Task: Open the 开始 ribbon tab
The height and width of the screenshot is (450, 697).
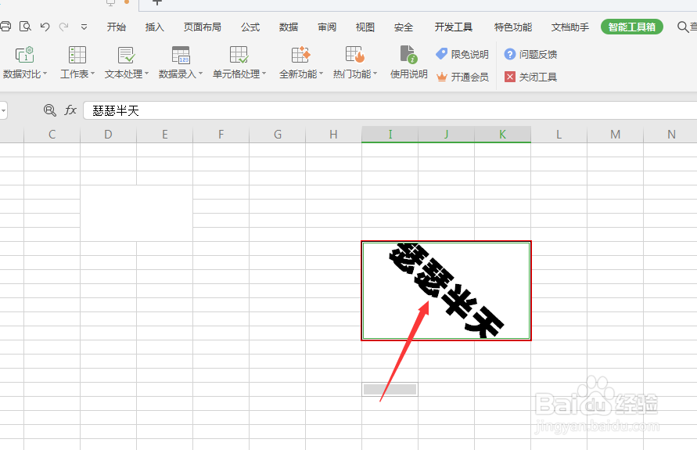Action: [x=116, y=27]
